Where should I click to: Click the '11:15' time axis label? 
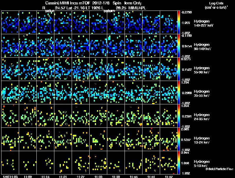point(46,177)
